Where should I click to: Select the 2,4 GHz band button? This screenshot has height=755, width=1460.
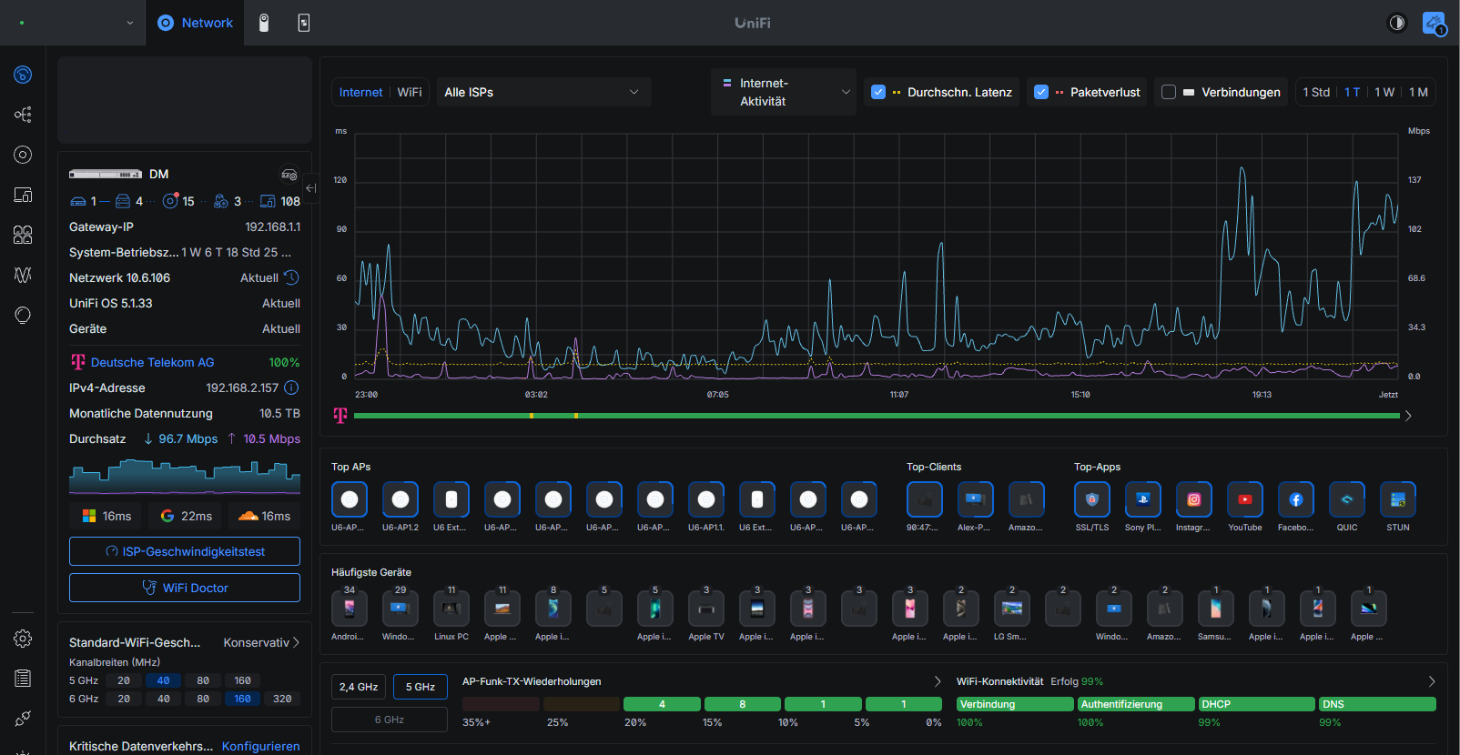(359, 687)
